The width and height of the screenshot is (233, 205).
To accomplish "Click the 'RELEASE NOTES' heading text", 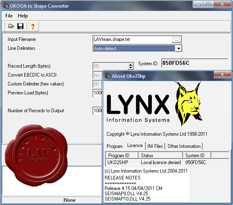I will [122, 178].
